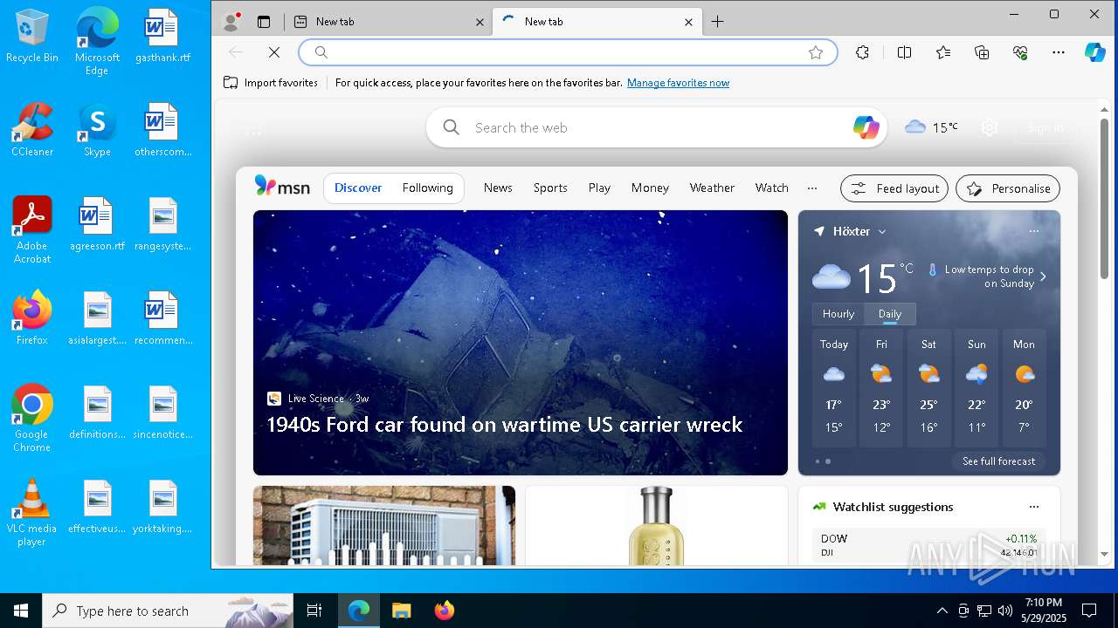
Task: Open Browser essentials heart icon
Action: 1020,52
